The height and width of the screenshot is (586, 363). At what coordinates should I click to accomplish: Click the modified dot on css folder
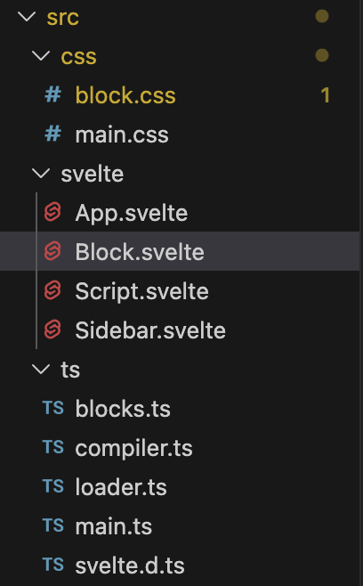point(322,55)
